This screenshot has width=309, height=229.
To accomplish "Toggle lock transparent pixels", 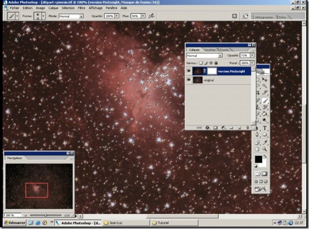I will pos(201,63).
